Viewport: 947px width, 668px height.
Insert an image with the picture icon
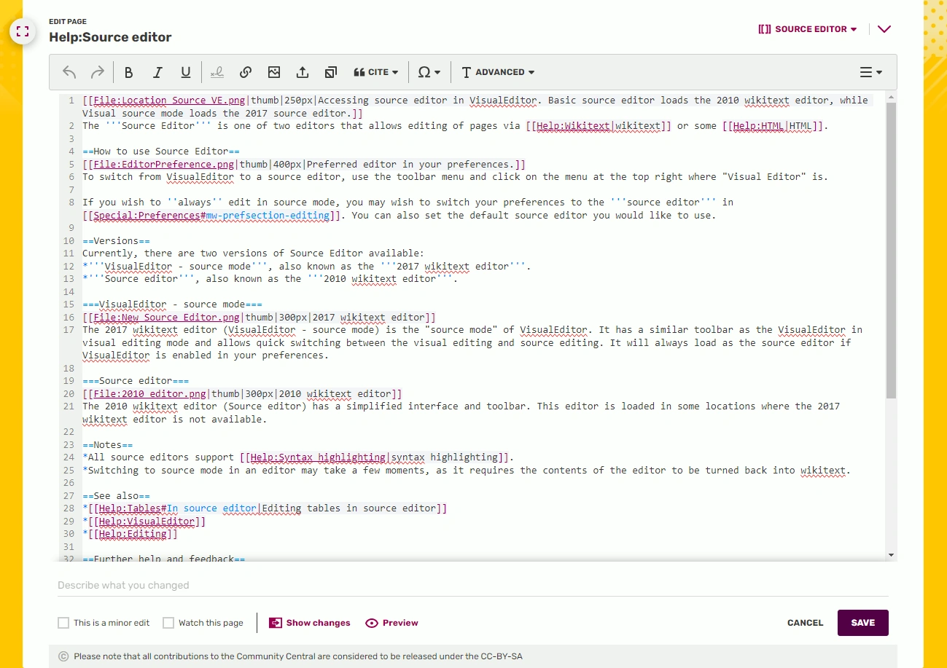274,72
